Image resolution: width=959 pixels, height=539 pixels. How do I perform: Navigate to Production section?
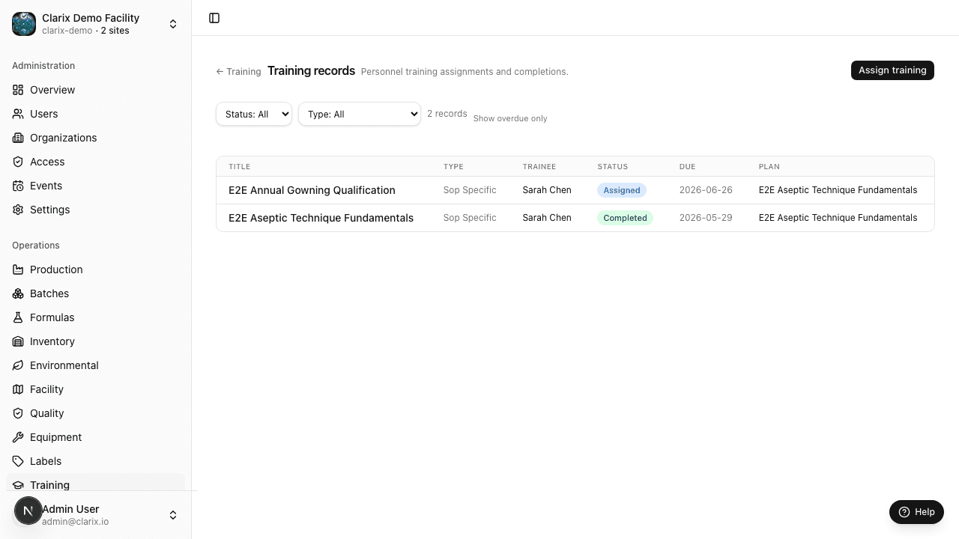(x=95, y=269)
